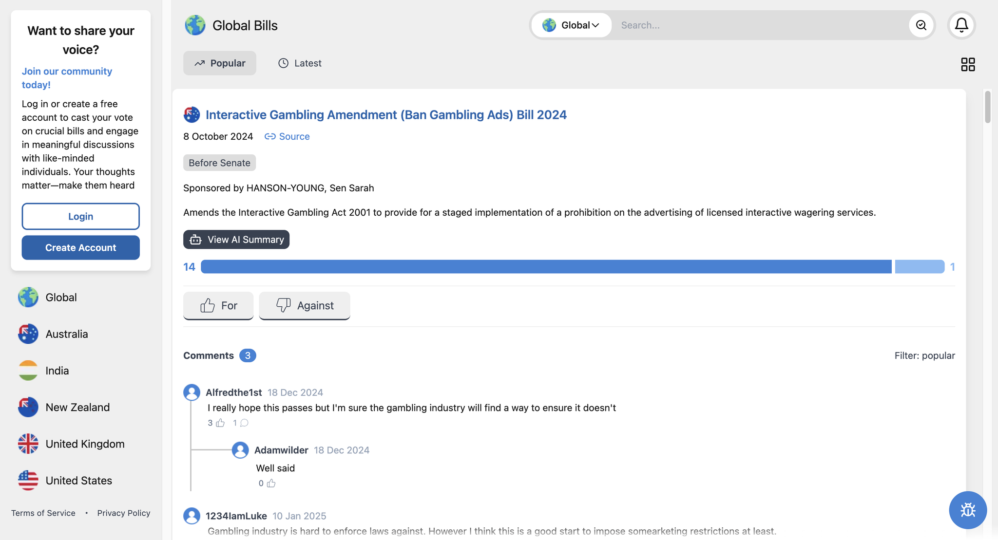Switch to the Latest tab
The width and height of the screenshot is (998, 540).
tap(299, 63)
